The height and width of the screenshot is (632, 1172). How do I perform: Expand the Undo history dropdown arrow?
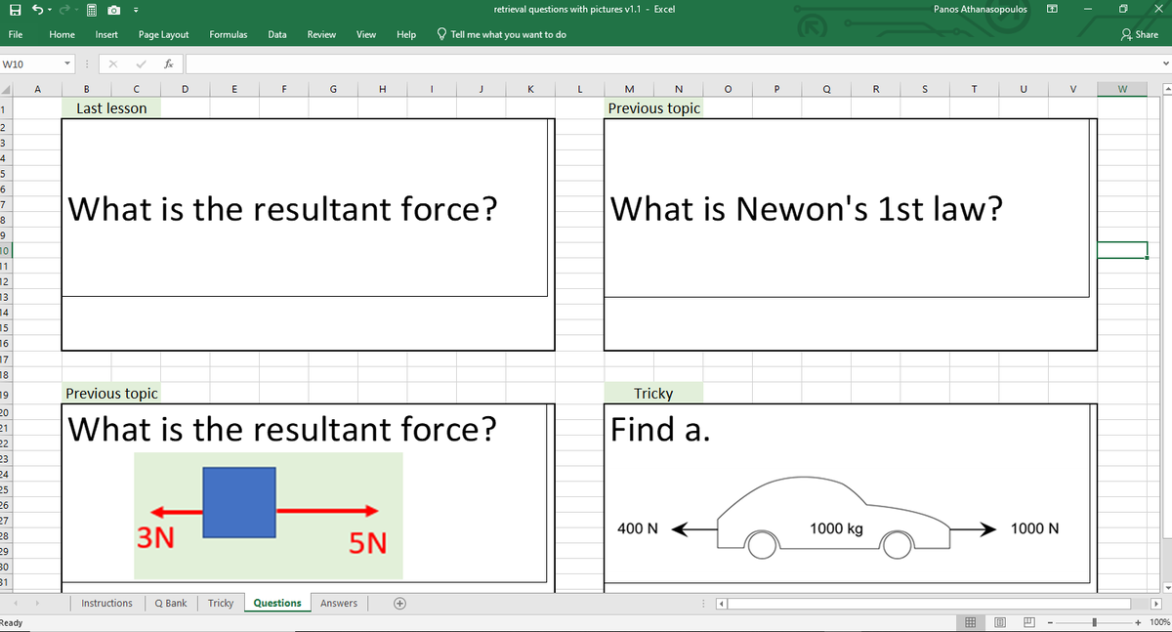coord(49,10)
